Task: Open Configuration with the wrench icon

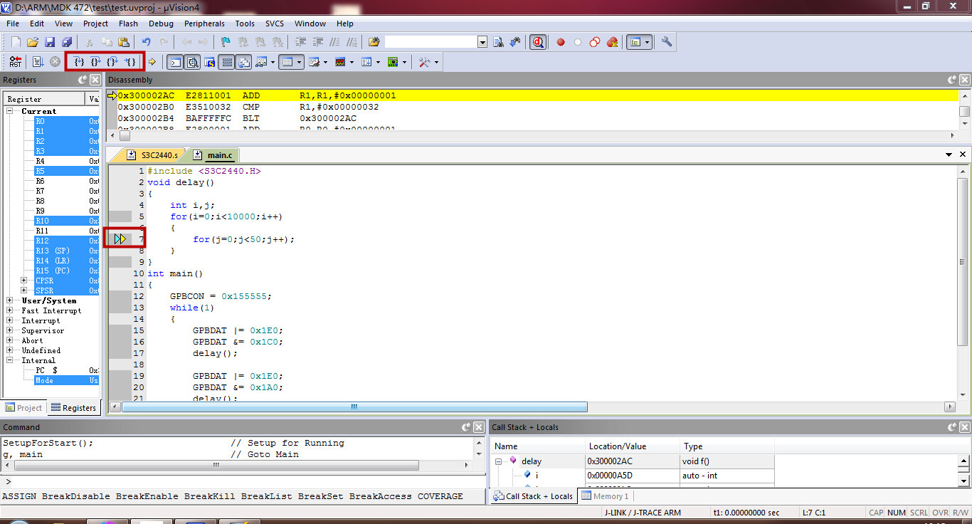Action: coord(667,43)
